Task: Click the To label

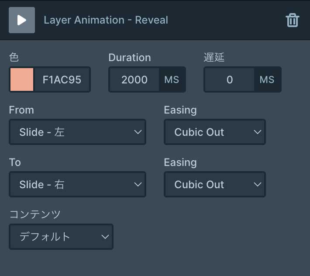Action: click(x=15, y=162)
